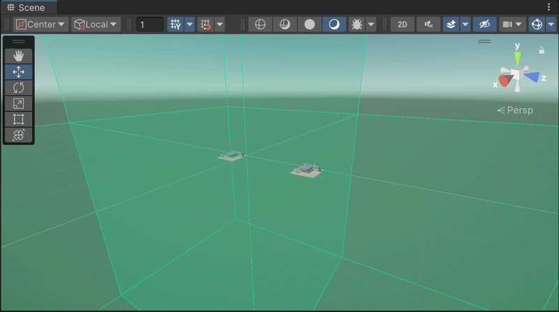This screenshot has height=312, width=559.
Task: Open the Local handle rotation dropdown
Action: pyautogui.click(x=96, y=24)
